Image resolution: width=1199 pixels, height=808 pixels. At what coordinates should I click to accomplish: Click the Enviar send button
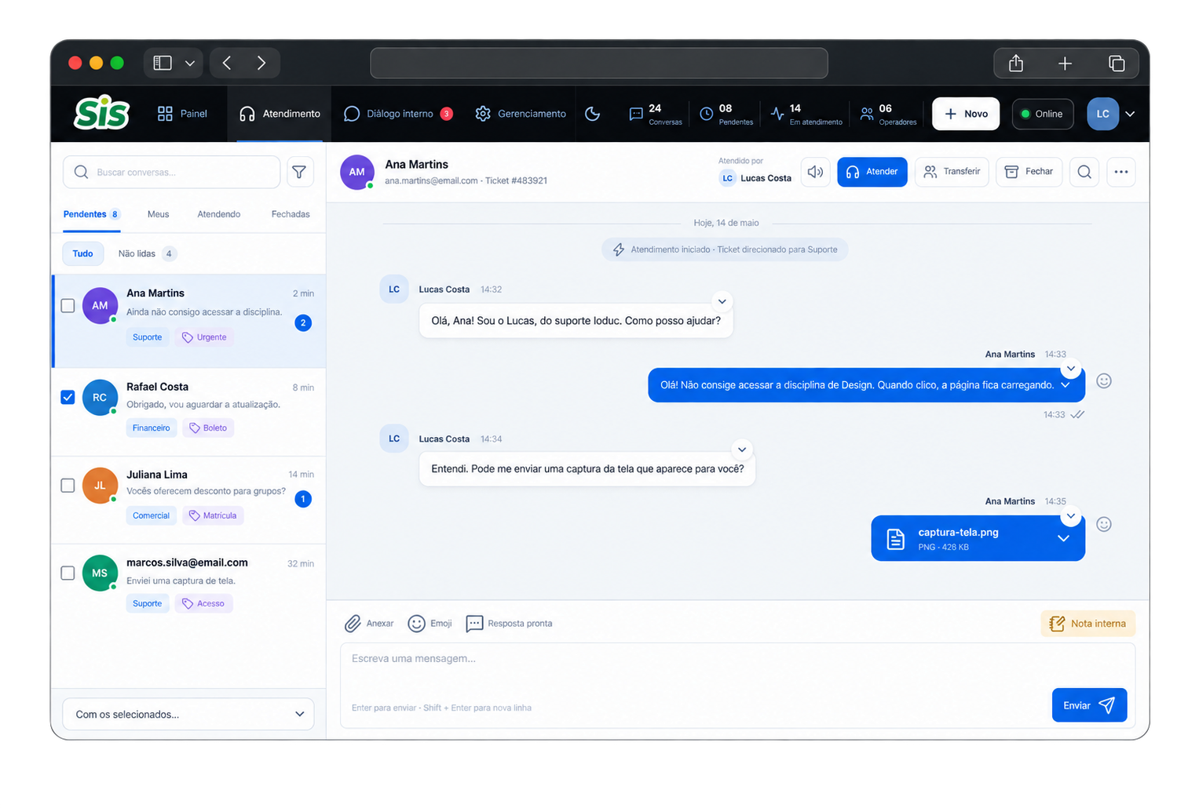pos(1089,705)
